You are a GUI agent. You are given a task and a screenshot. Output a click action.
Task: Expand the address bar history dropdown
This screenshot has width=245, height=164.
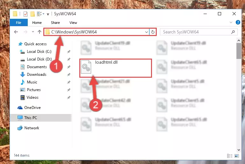[147, 32]
